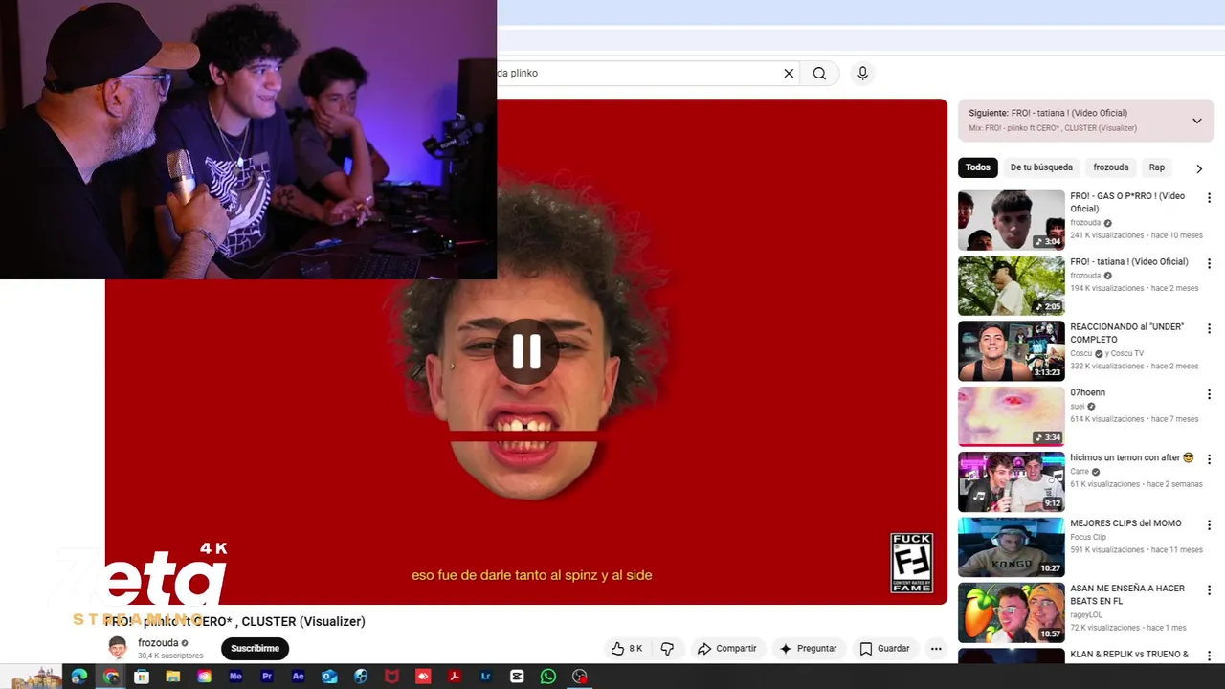The image size is (1225, 689).
Task: Click rageyLOL channel name
Action: pyautogui.click(x=1086, y=614)
